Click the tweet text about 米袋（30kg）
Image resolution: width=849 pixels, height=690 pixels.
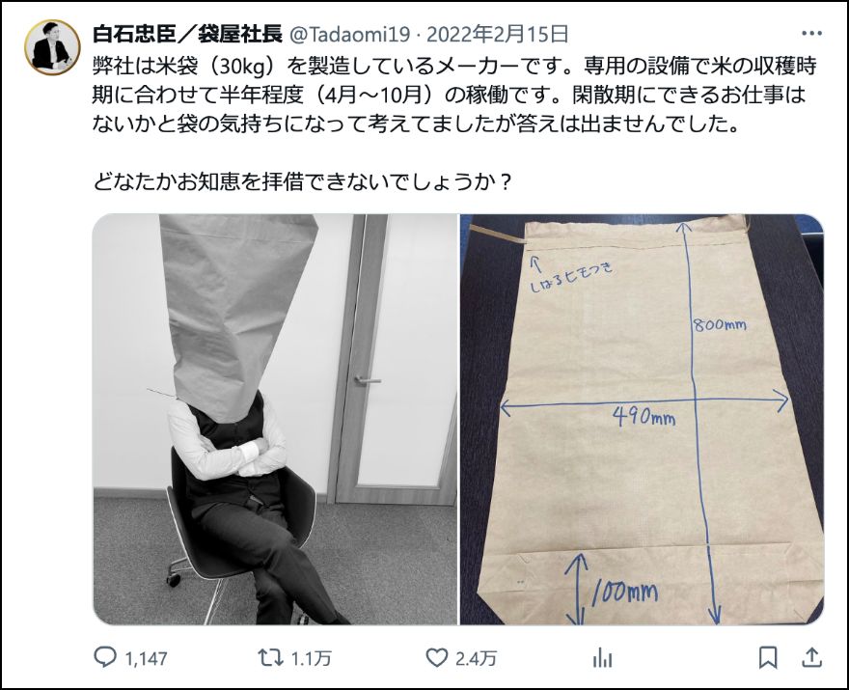pos(454,96)
